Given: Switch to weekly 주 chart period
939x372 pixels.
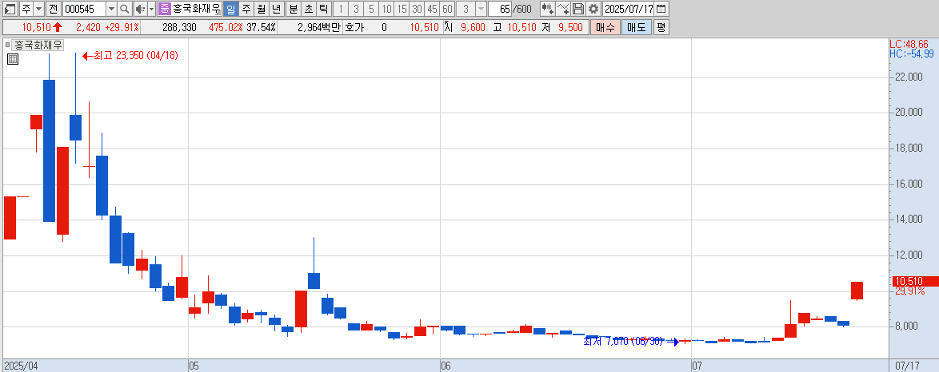Looking at the screenshot, I should coord(246,9).
